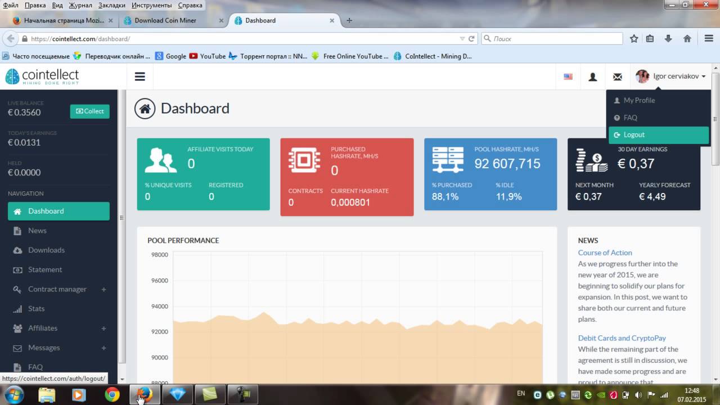
Task: Click the POOL PERFORMANCE chart heading
Action: (x=183, y=240)
